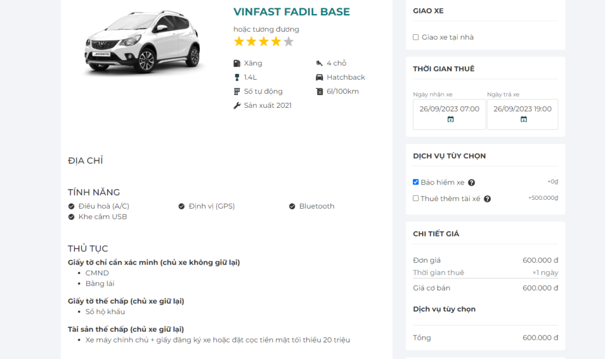
Task: Click the engine icon beside 1.4L
Action: coord(237,77)
